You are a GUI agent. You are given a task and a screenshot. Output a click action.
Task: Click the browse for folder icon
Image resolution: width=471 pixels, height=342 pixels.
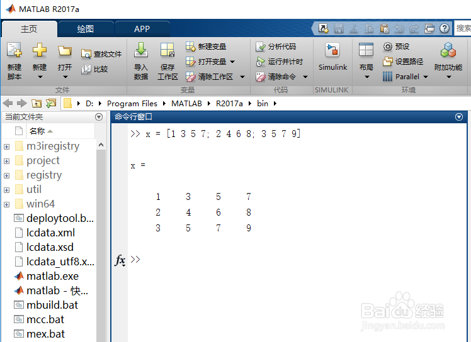[x=51, y=104]
